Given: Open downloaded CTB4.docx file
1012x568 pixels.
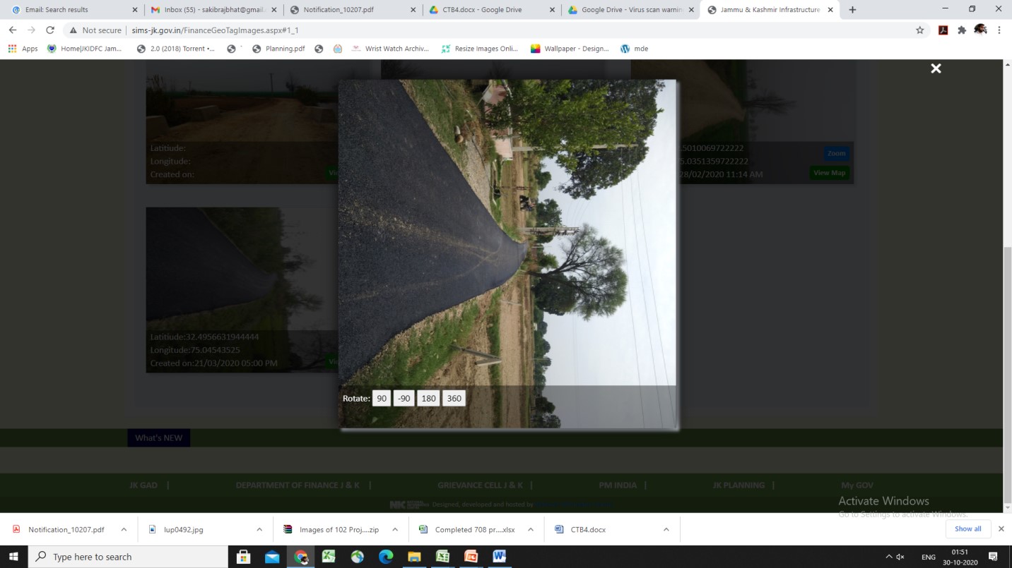Looking at the screenshot, I should click(x=580, y=529).
